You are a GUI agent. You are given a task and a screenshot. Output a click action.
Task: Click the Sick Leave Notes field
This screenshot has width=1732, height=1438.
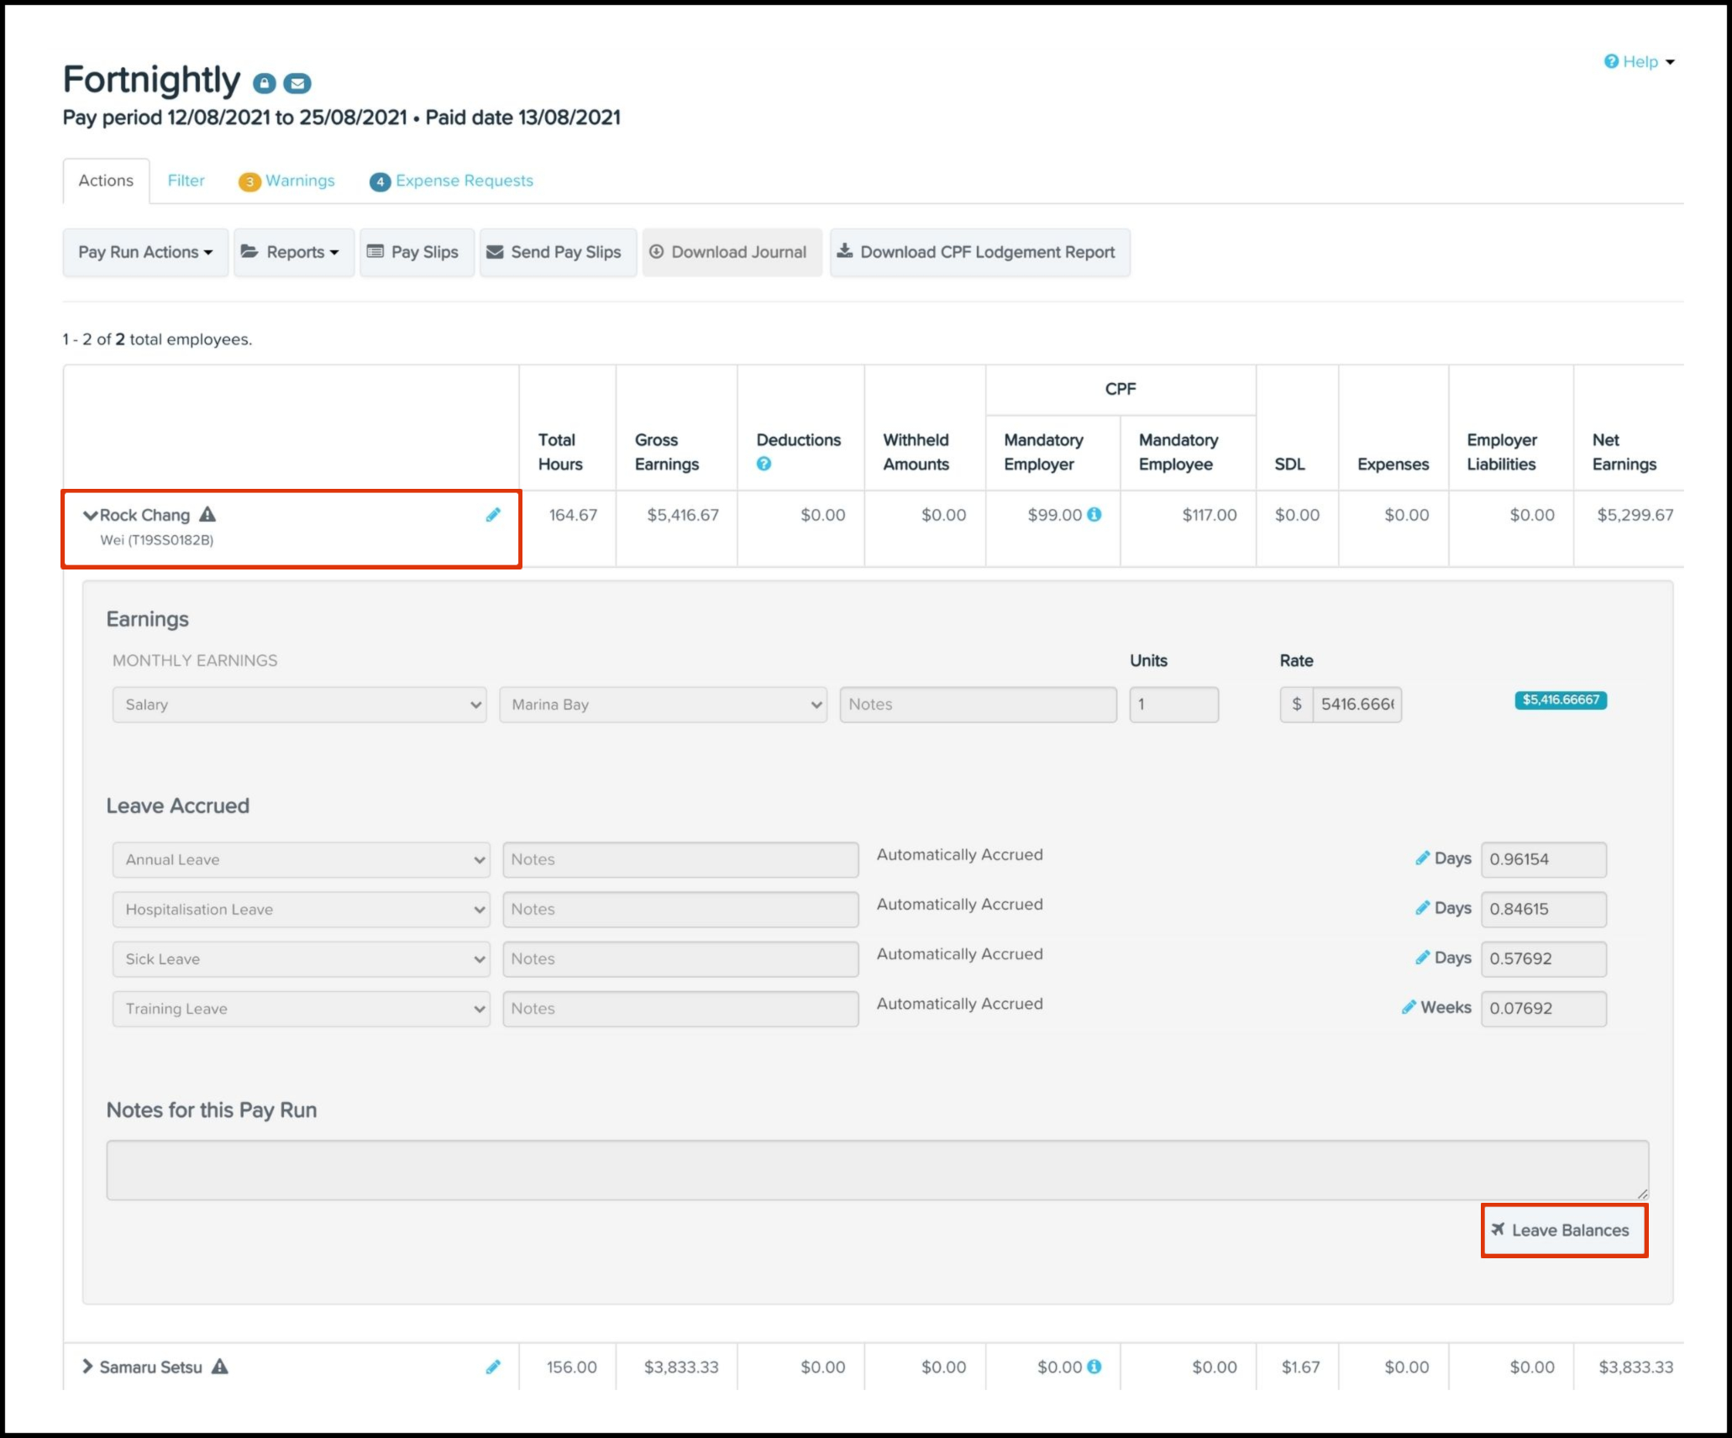(x=680, y=959)
